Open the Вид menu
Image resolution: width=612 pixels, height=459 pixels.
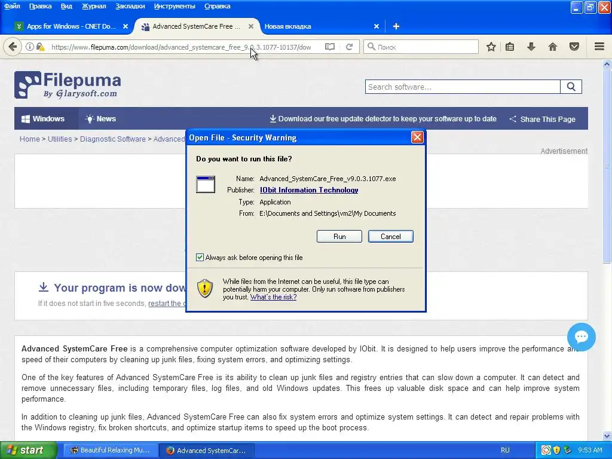(66, 6)
